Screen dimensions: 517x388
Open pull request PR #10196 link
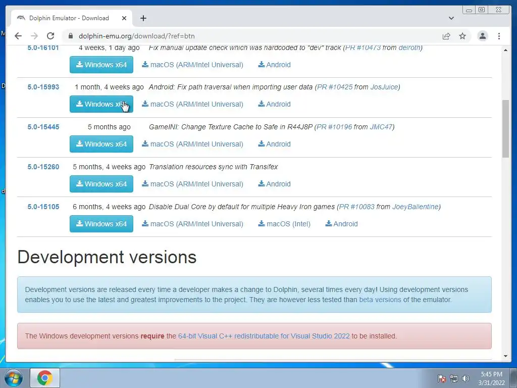point(334,127)
